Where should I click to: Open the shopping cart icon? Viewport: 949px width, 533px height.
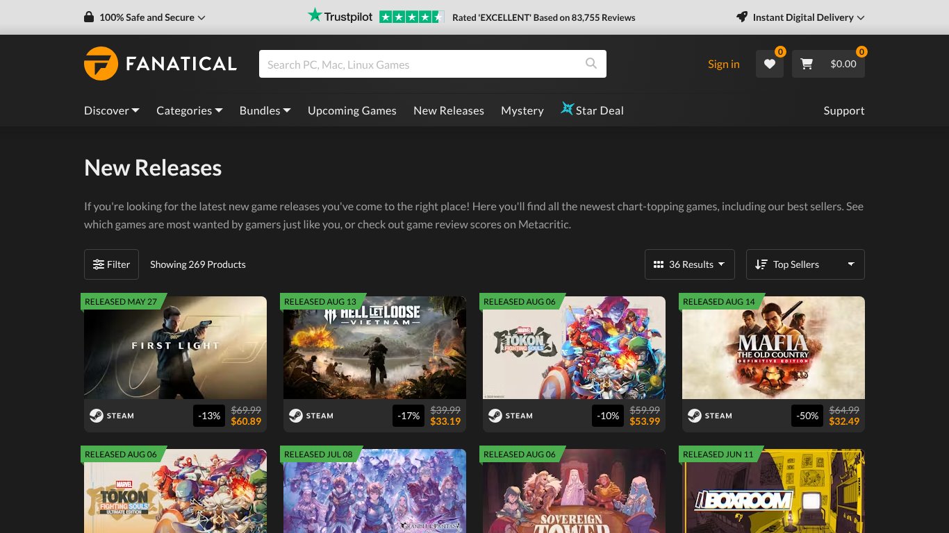tap(807, 64)
